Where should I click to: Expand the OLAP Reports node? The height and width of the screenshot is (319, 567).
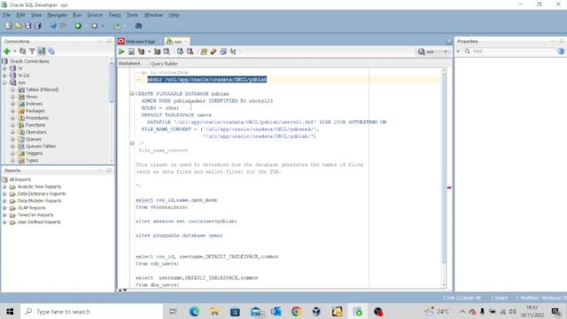(4, 208)
